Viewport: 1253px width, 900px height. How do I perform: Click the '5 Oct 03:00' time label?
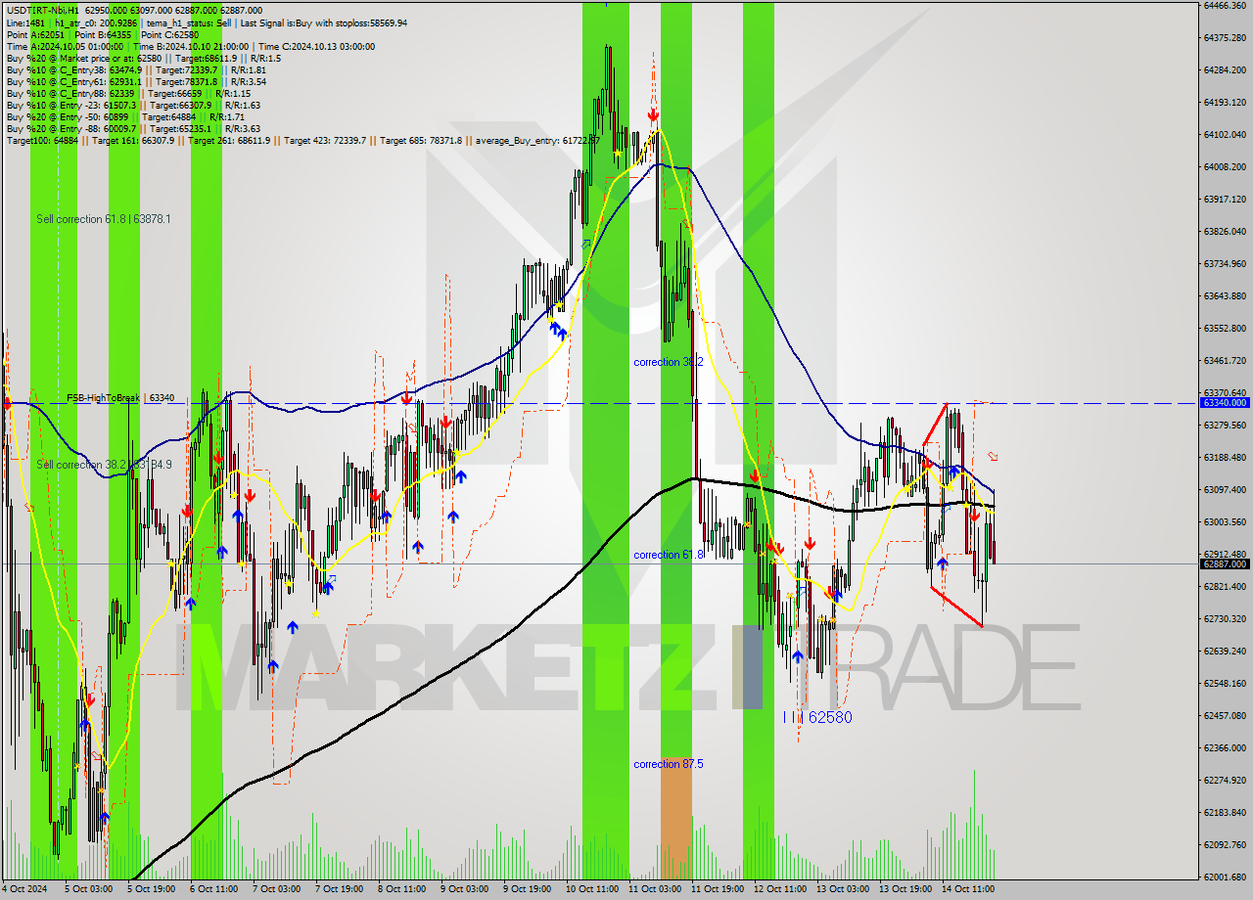pyautogui.click(x=88, y=889)
